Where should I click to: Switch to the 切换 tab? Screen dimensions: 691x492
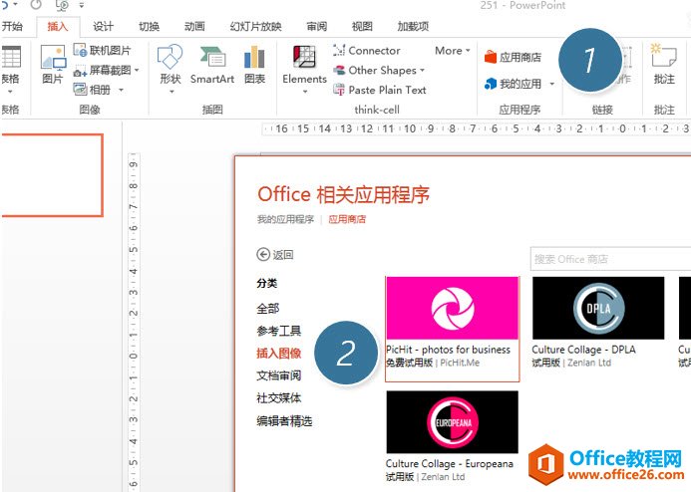tap(149, 27)
